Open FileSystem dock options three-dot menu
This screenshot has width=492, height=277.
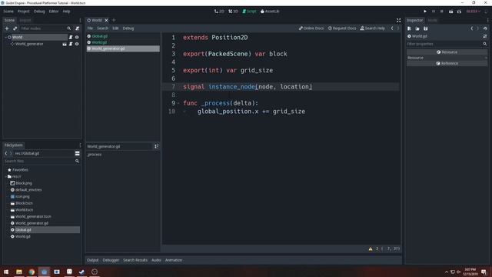80,145
